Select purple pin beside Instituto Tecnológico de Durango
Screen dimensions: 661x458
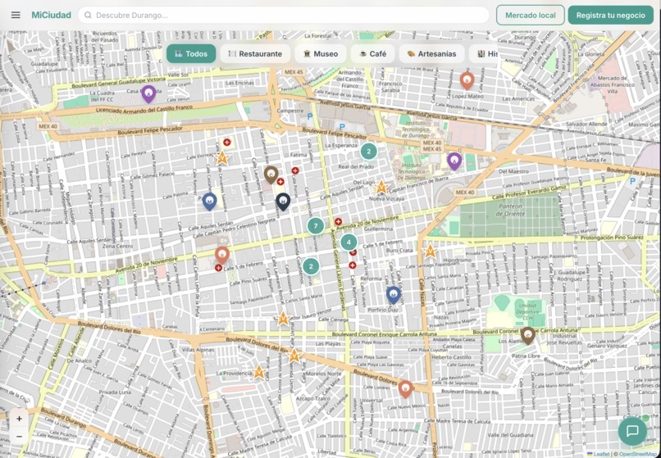coord(454,161)
